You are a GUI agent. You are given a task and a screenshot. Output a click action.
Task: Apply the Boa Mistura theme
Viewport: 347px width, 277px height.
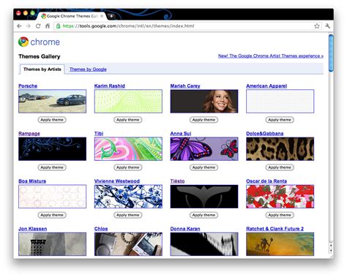pyautogui.click(x=52, y=215)
